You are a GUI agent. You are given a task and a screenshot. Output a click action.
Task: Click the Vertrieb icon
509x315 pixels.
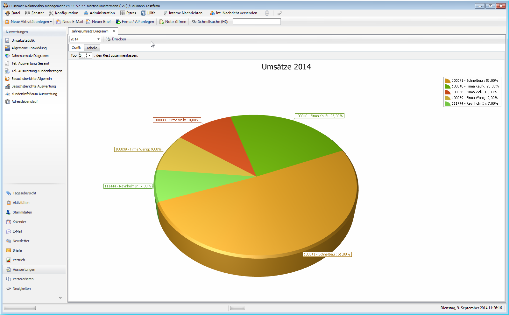click(9, 260)
